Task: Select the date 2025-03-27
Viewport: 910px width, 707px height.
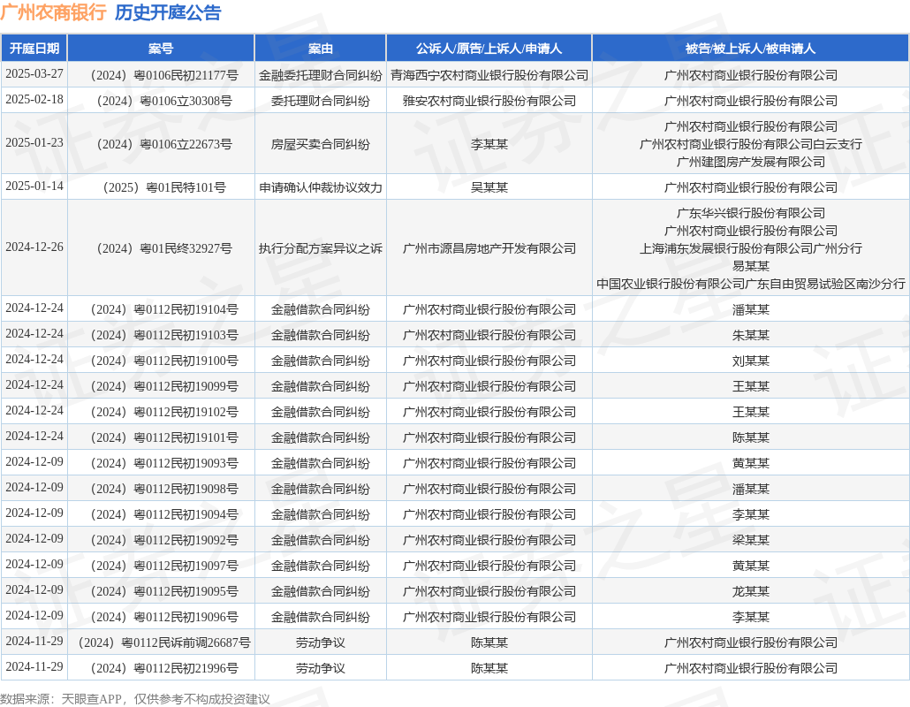Action: click(34, 73)
